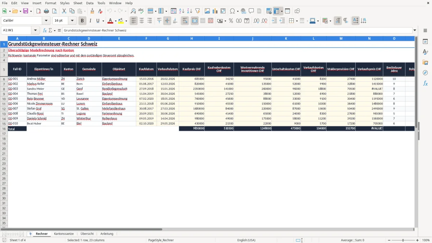The width and height of the screenshot is (432, 243).
Task: Expand the font color dropdown arrow
Action: coord(116,21)
